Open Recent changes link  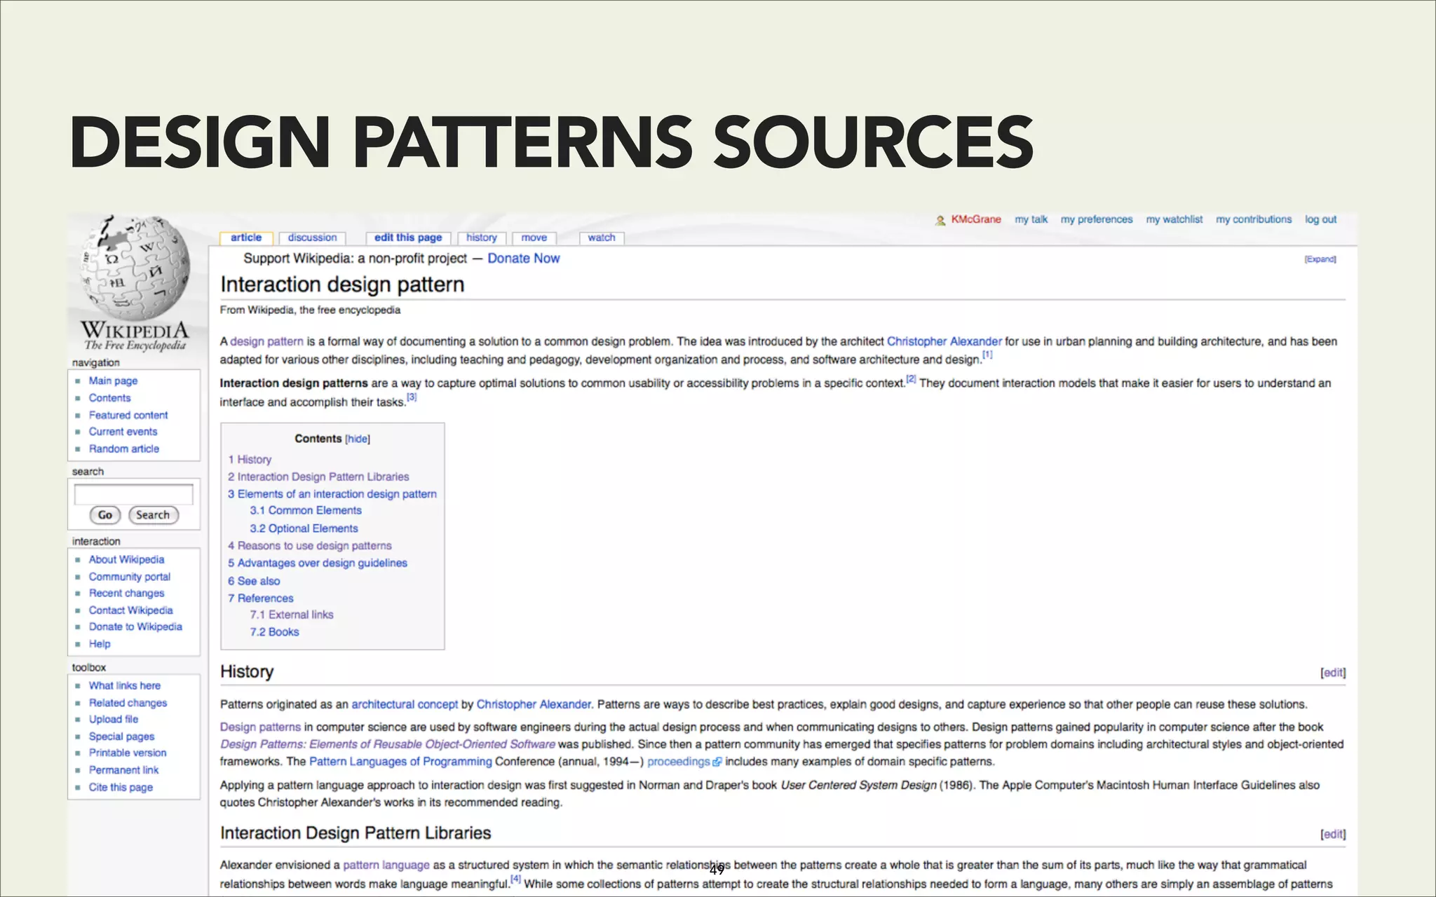click(126, 593)
